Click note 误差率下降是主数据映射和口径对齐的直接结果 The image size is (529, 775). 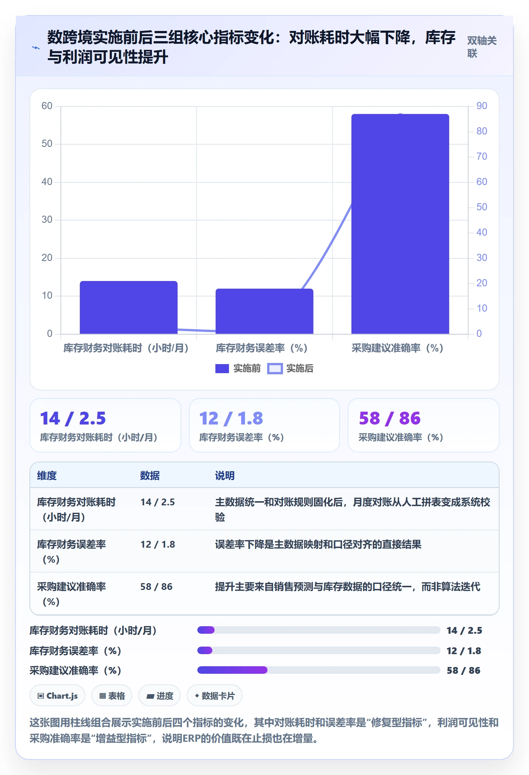click(318, 544)
